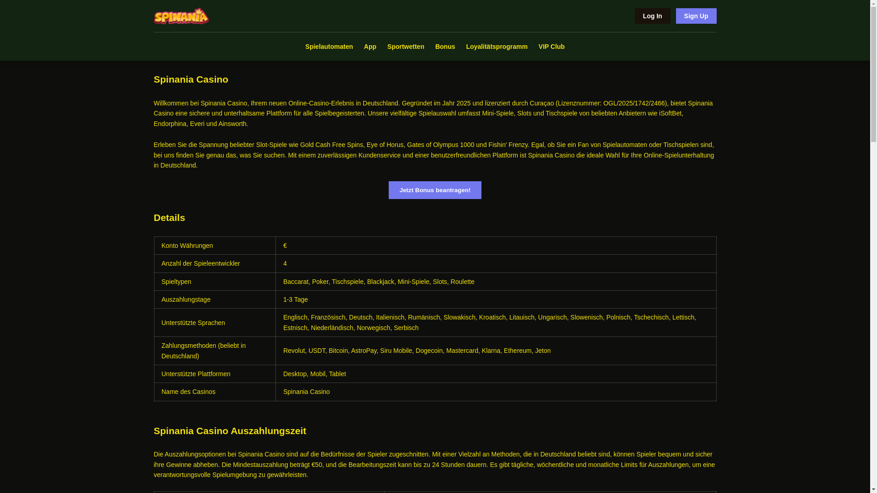Open the Spielautomaten menu item

coord(329,47)
